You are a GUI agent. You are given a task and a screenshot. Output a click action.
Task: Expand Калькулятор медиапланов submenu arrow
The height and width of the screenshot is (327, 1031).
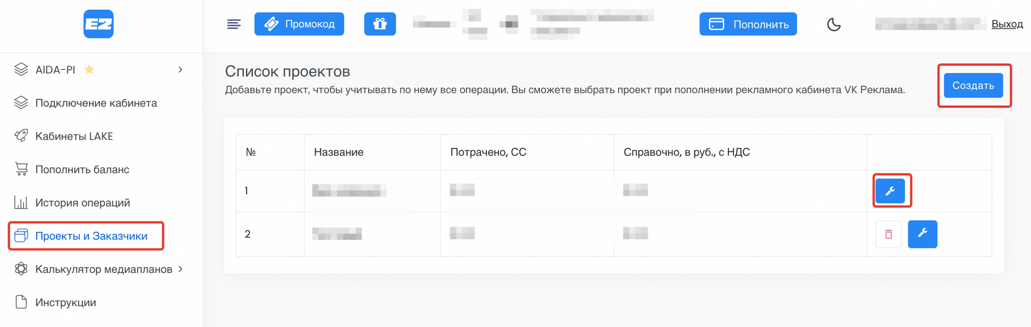click(180, 269)
